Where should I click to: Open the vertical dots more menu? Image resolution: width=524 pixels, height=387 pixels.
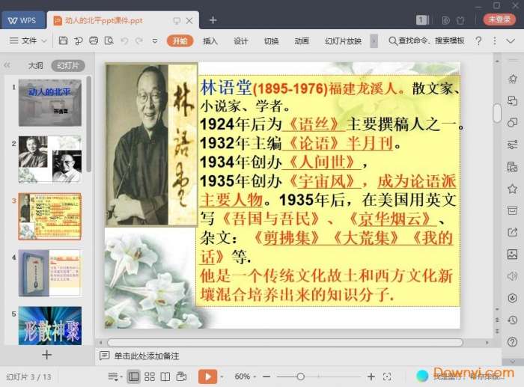[x=495, y=40]
